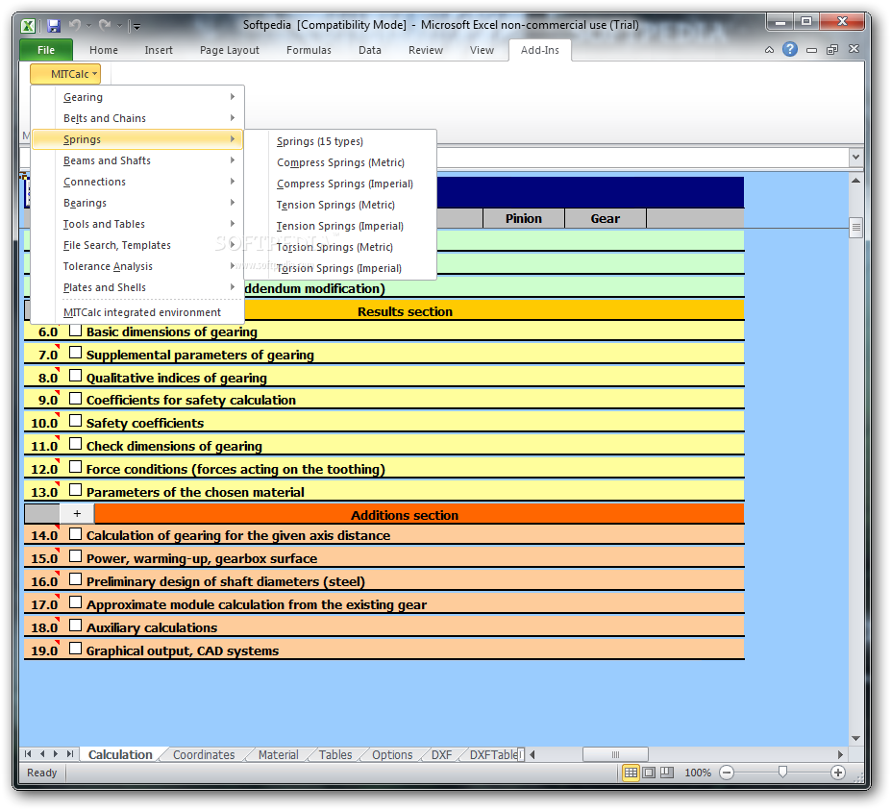This screenshot has width=891, height=810.
Task: Click the zoom slider handle
Action: pos(782,772)
